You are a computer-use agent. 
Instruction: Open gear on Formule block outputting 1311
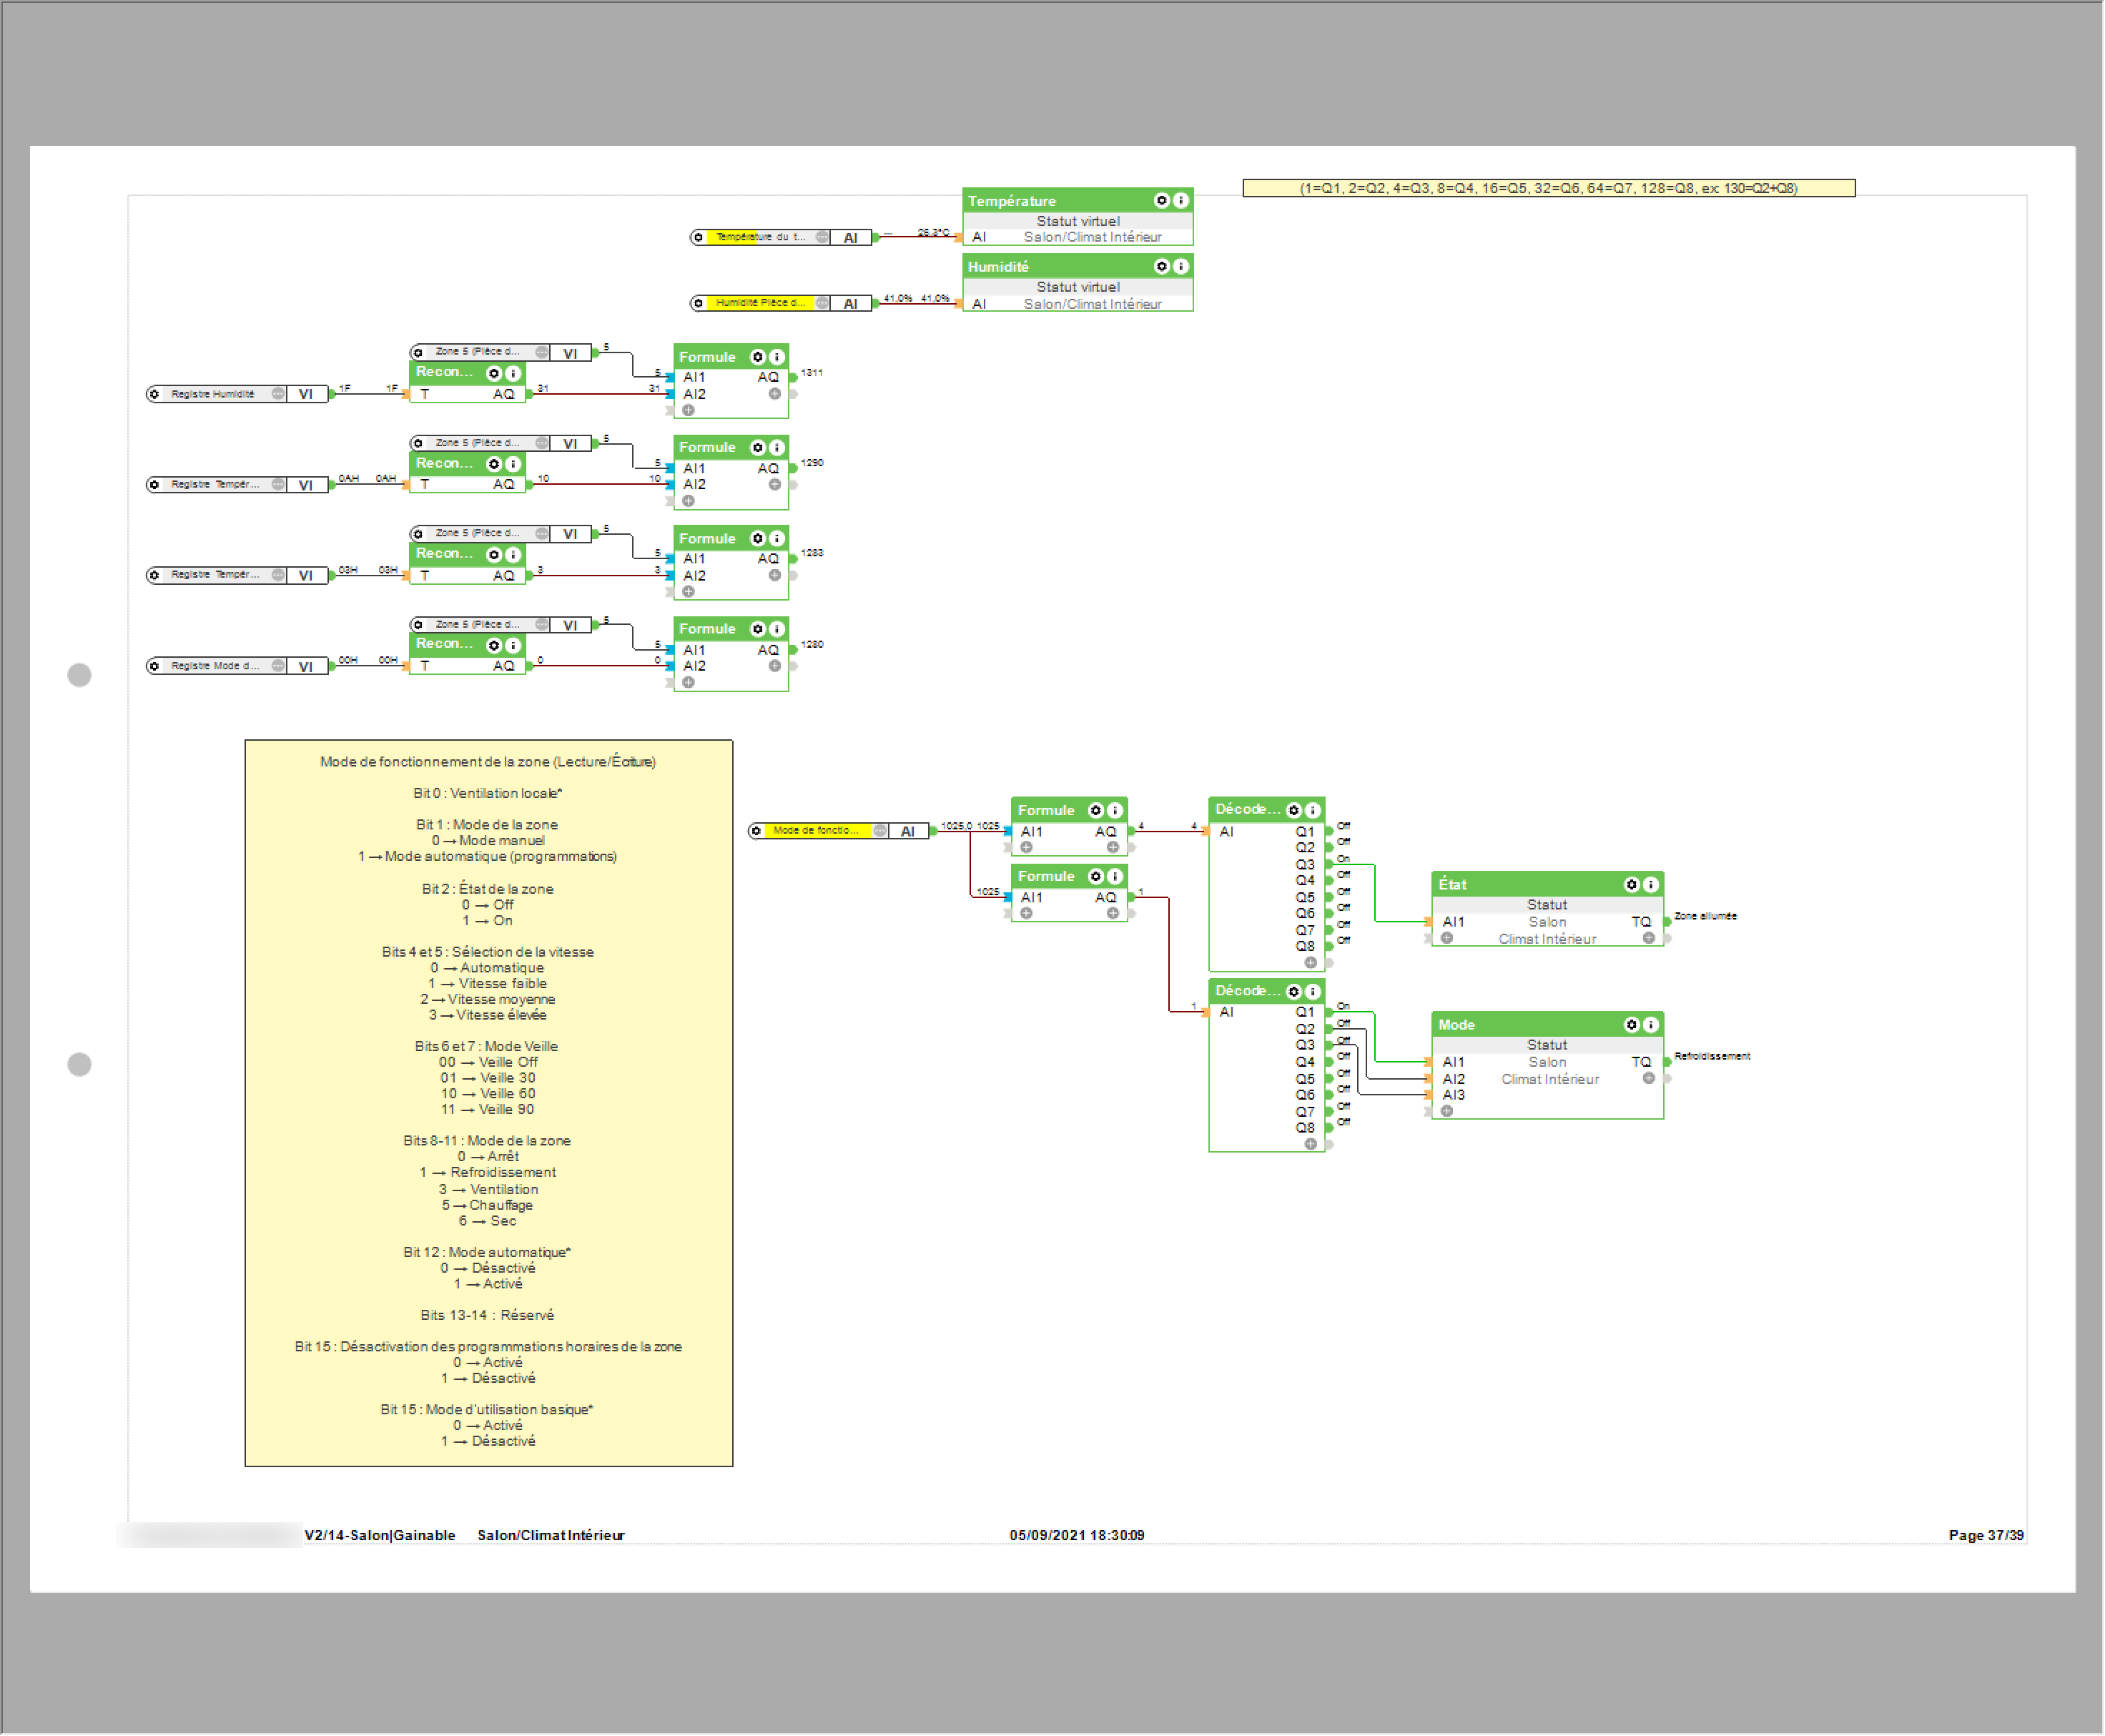(757, 356)
